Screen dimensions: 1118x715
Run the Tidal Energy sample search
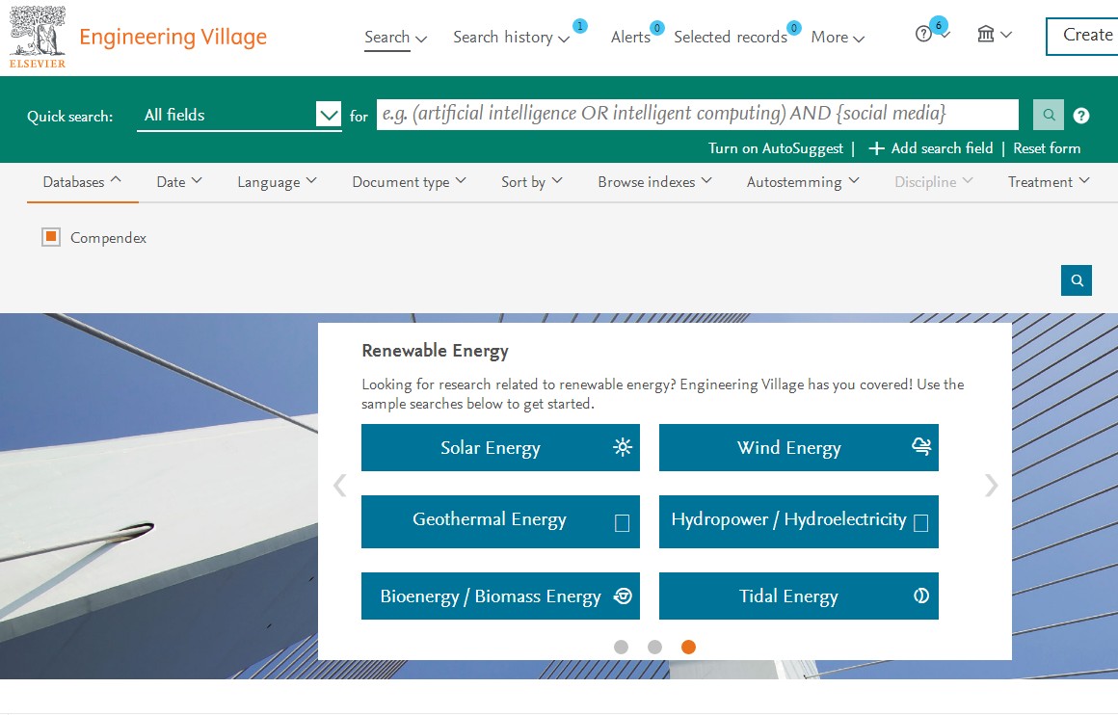(x=799, y=596)
